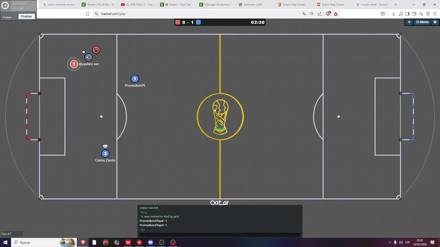The image size is (440, 247).
Task: Toggle the browser sidebar panel icon
Action: [x=407, y=14]
